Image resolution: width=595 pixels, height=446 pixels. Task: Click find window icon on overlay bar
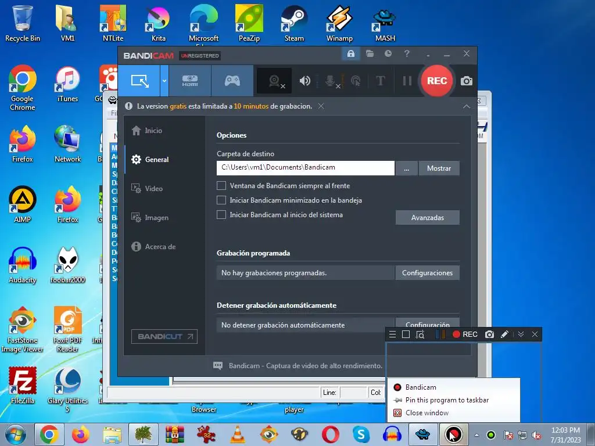[420, 334]
